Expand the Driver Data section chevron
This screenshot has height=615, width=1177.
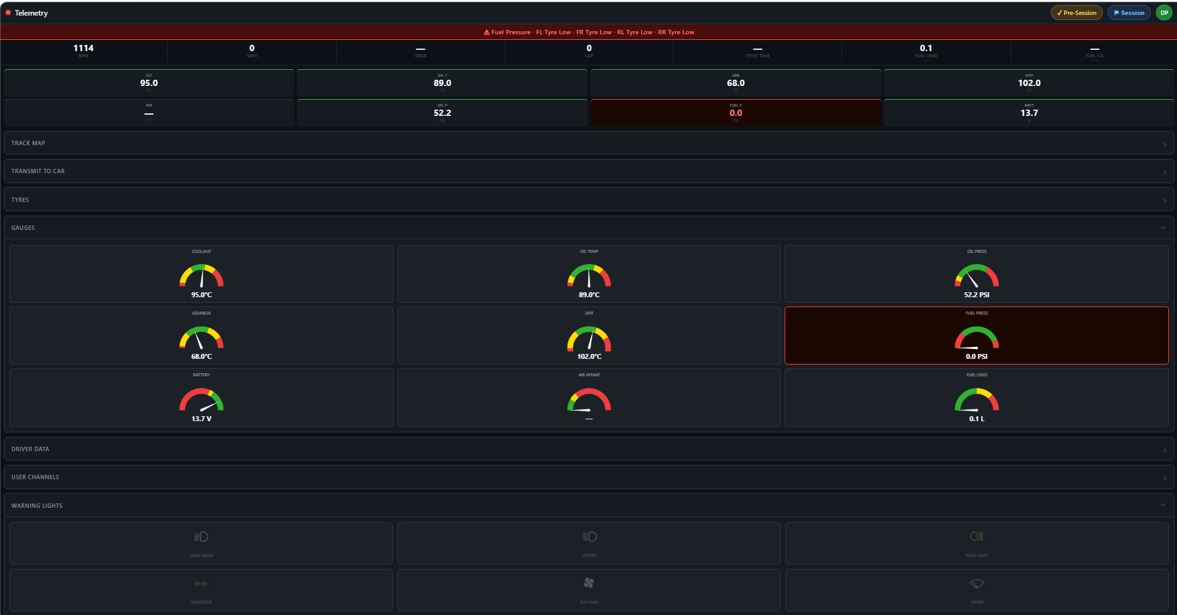coord(1165,450)
